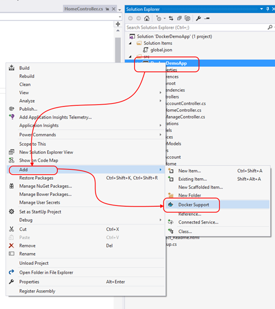275x309 pixels.
Task: Click the Class icon in Add submenu
Action: pyautogui.click(x=171, y=231)
